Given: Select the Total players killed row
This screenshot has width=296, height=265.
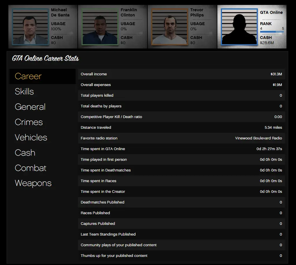Looking at the screenshot, I should 182,95.
